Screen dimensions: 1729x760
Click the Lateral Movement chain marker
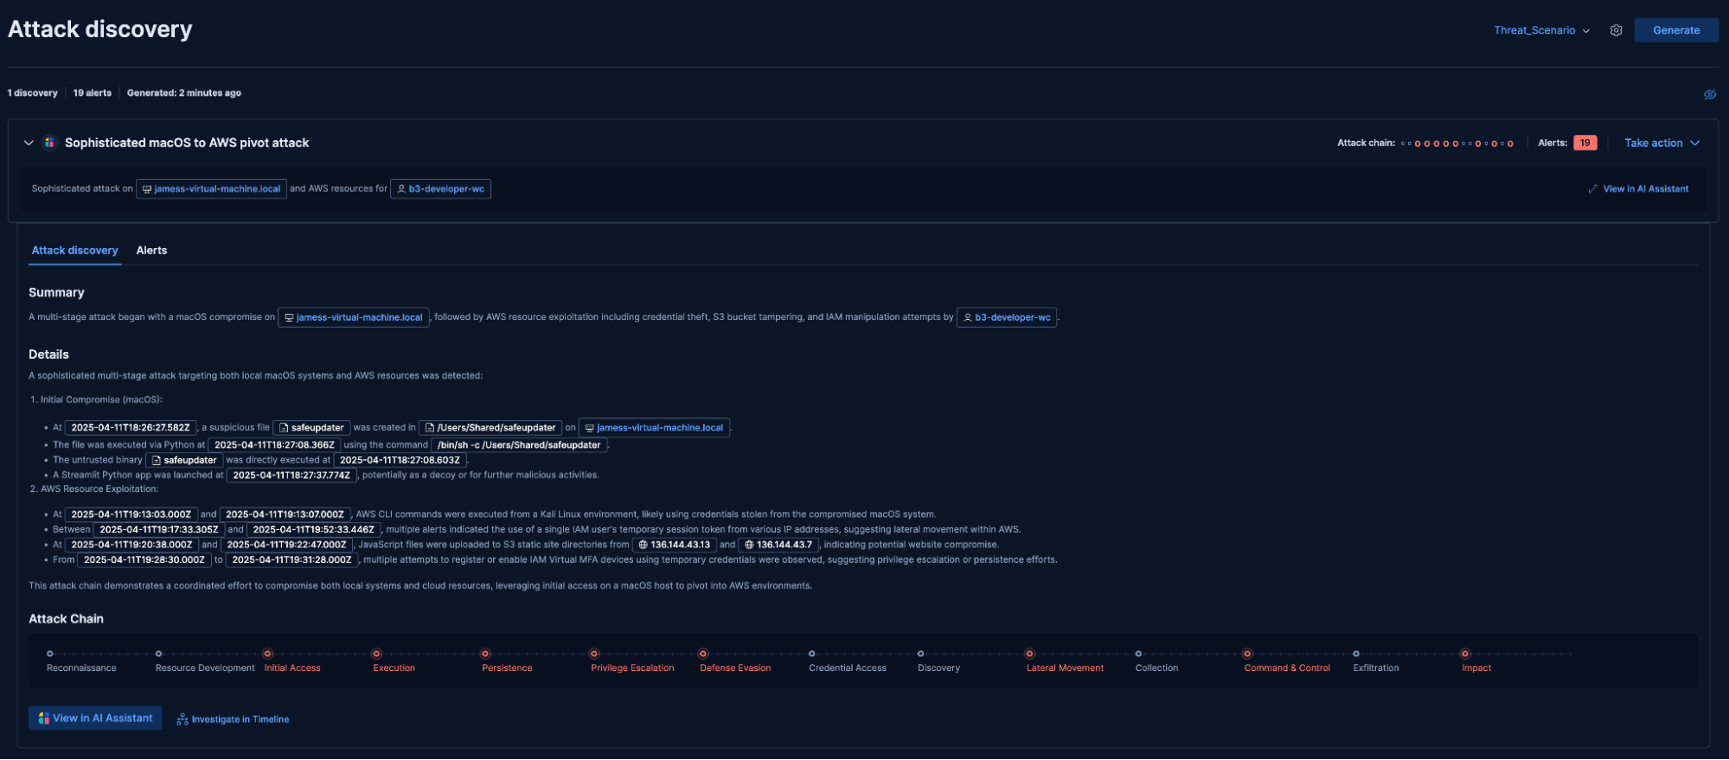tap(1029, 654)
